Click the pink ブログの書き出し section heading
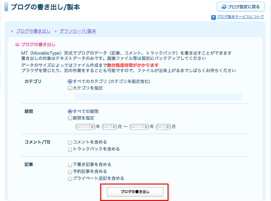271x201 pixels. tap(38, 44)
